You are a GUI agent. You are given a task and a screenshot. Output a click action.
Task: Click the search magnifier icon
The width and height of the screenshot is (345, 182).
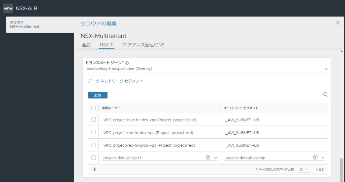(x=325, y=95)
